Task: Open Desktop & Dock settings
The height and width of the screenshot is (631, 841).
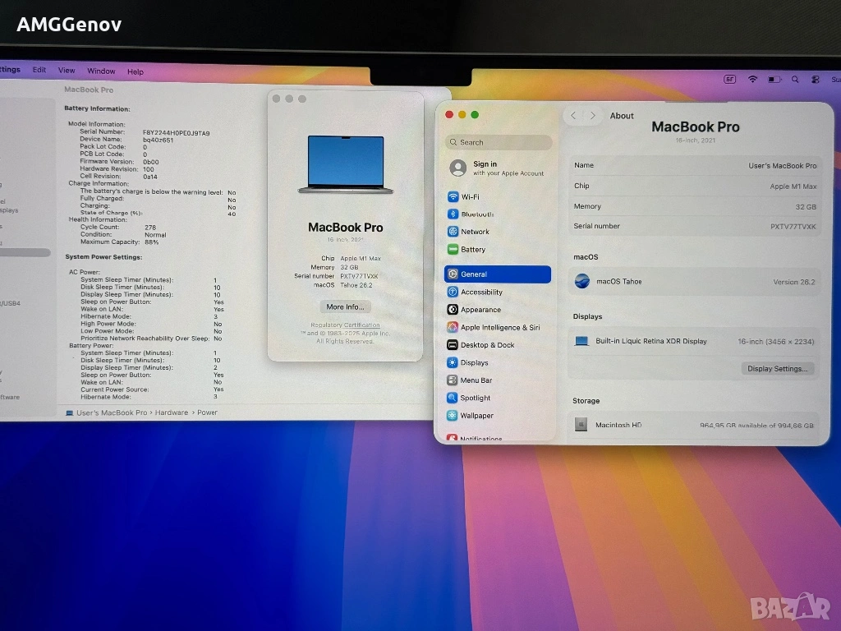Action: tap(487, 345)
